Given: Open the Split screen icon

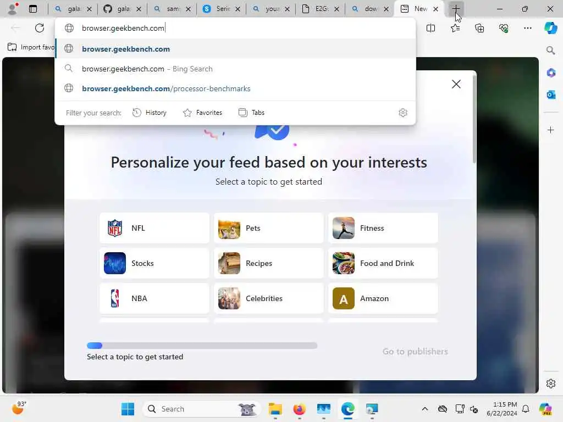Looking at the screenshot, I should 430,28.
